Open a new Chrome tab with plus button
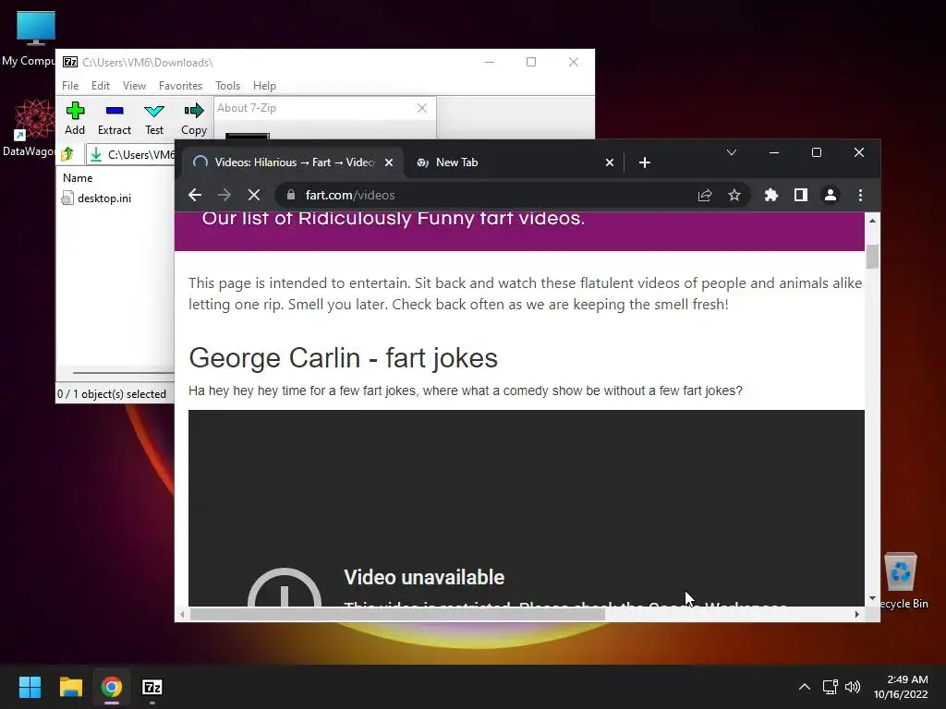 (x=644, y=162)
